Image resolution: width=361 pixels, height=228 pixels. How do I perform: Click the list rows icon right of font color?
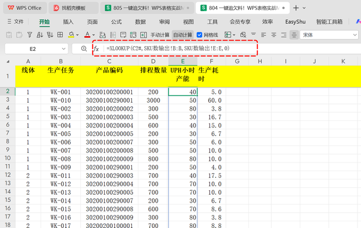[103, 35]
